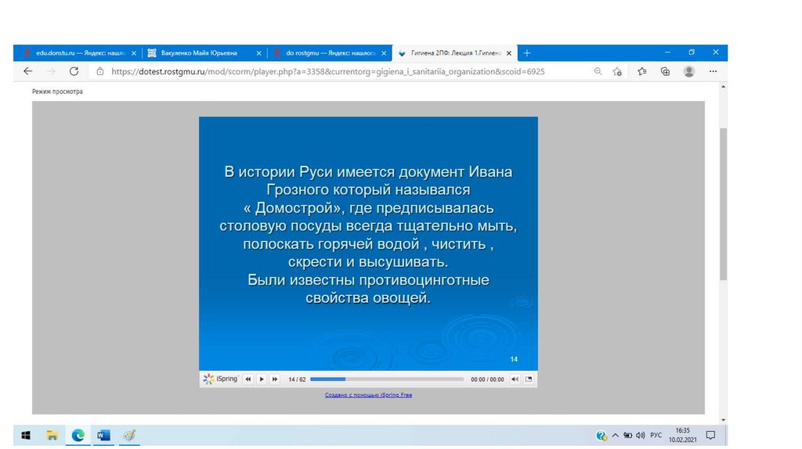The width and height of the screenshot is (802, 449).
Task: Click the address bar URL field
Action: (329, 71)
